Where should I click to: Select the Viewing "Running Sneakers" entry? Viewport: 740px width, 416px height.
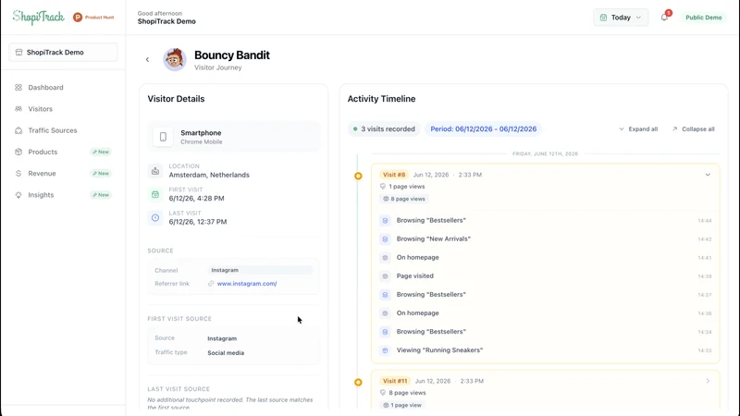[546, 350]
